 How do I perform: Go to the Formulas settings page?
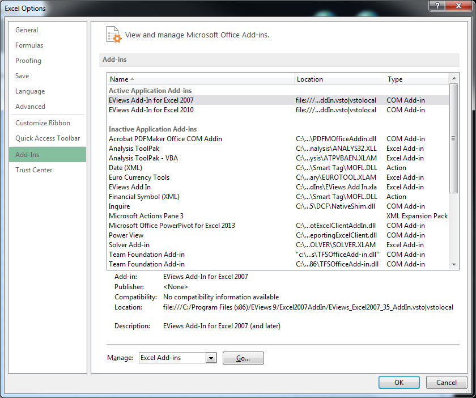(30, 45)
